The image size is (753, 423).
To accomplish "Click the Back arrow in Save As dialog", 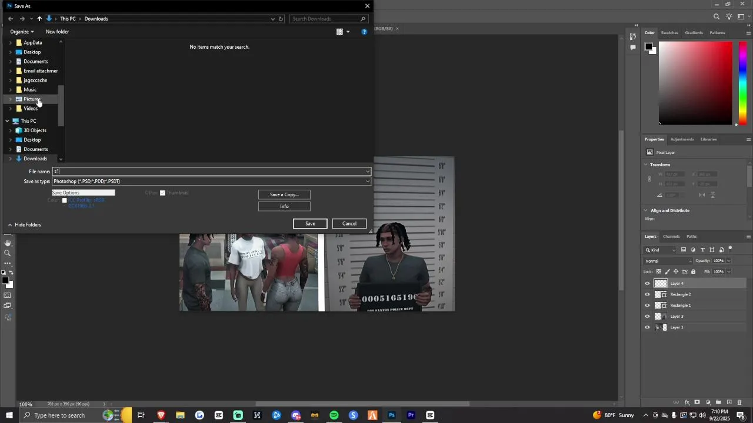I will coord(11,19).
